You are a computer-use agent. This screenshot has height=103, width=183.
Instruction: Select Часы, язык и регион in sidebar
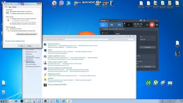pyautogui.click(x=31, y=64)
